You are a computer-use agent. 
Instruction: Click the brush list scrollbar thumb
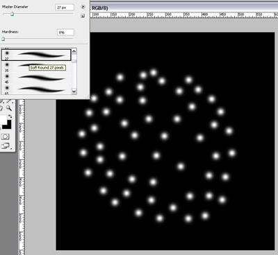(74, 61)
